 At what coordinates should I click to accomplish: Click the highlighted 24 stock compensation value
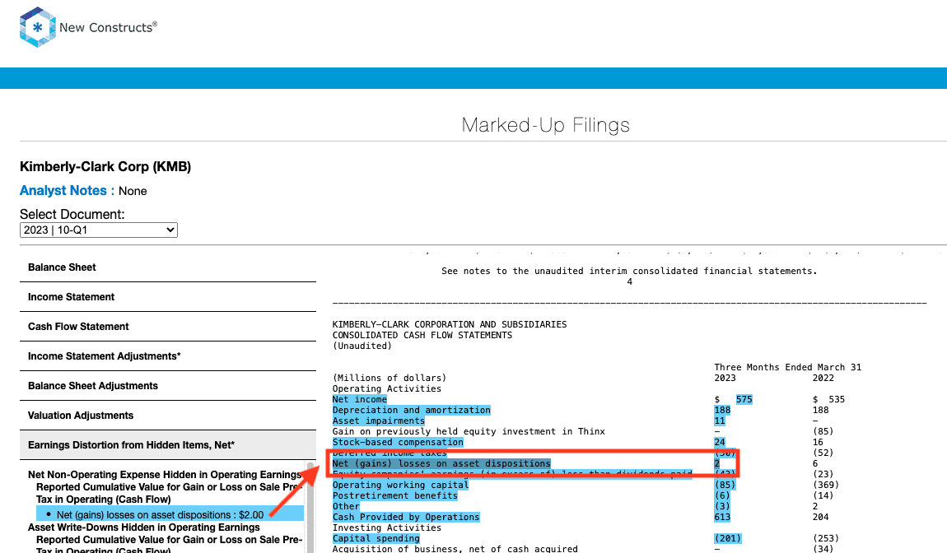click(x=720, y=443)
